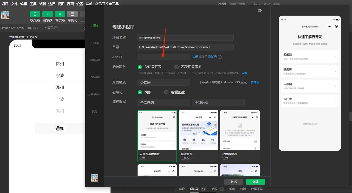The width and height of the screenshot is (352, 193).
Task: Open the 视图 menu
Action: click(61, 4)
